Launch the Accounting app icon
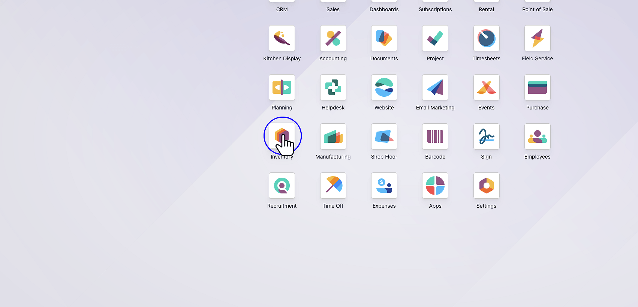The width and height of the screenshot is (638, 307). click(x=333, y=38)
